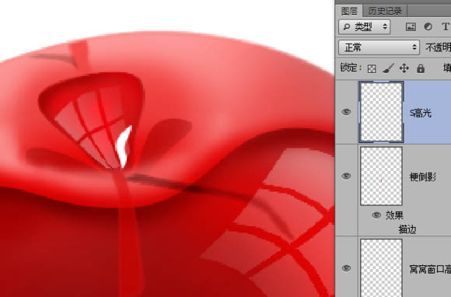The width and height of the screenshot is (451, 297).
Task: Click the pixel layer filter icon
Action: (411, 27)
